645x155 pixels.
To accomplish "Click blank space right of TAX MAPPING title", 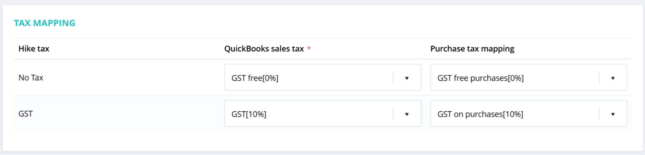I will 295,23.
